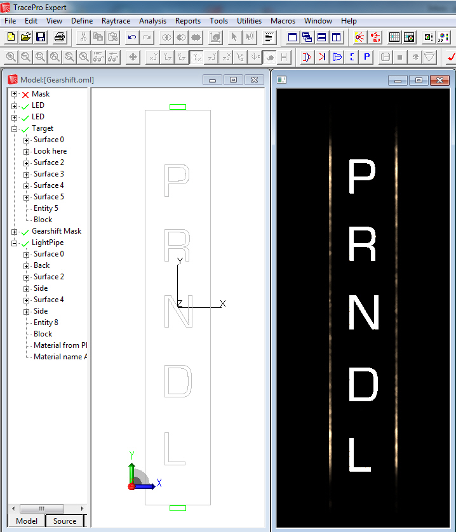
Task: Toggle the H hidden-line view button
Action: tap(284, 57)
